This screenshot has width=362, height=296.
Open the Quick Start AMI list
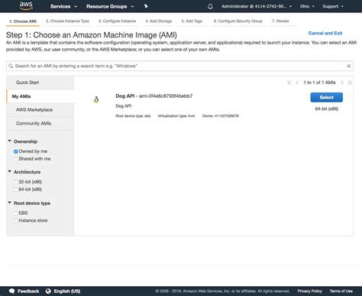point(40,83)
